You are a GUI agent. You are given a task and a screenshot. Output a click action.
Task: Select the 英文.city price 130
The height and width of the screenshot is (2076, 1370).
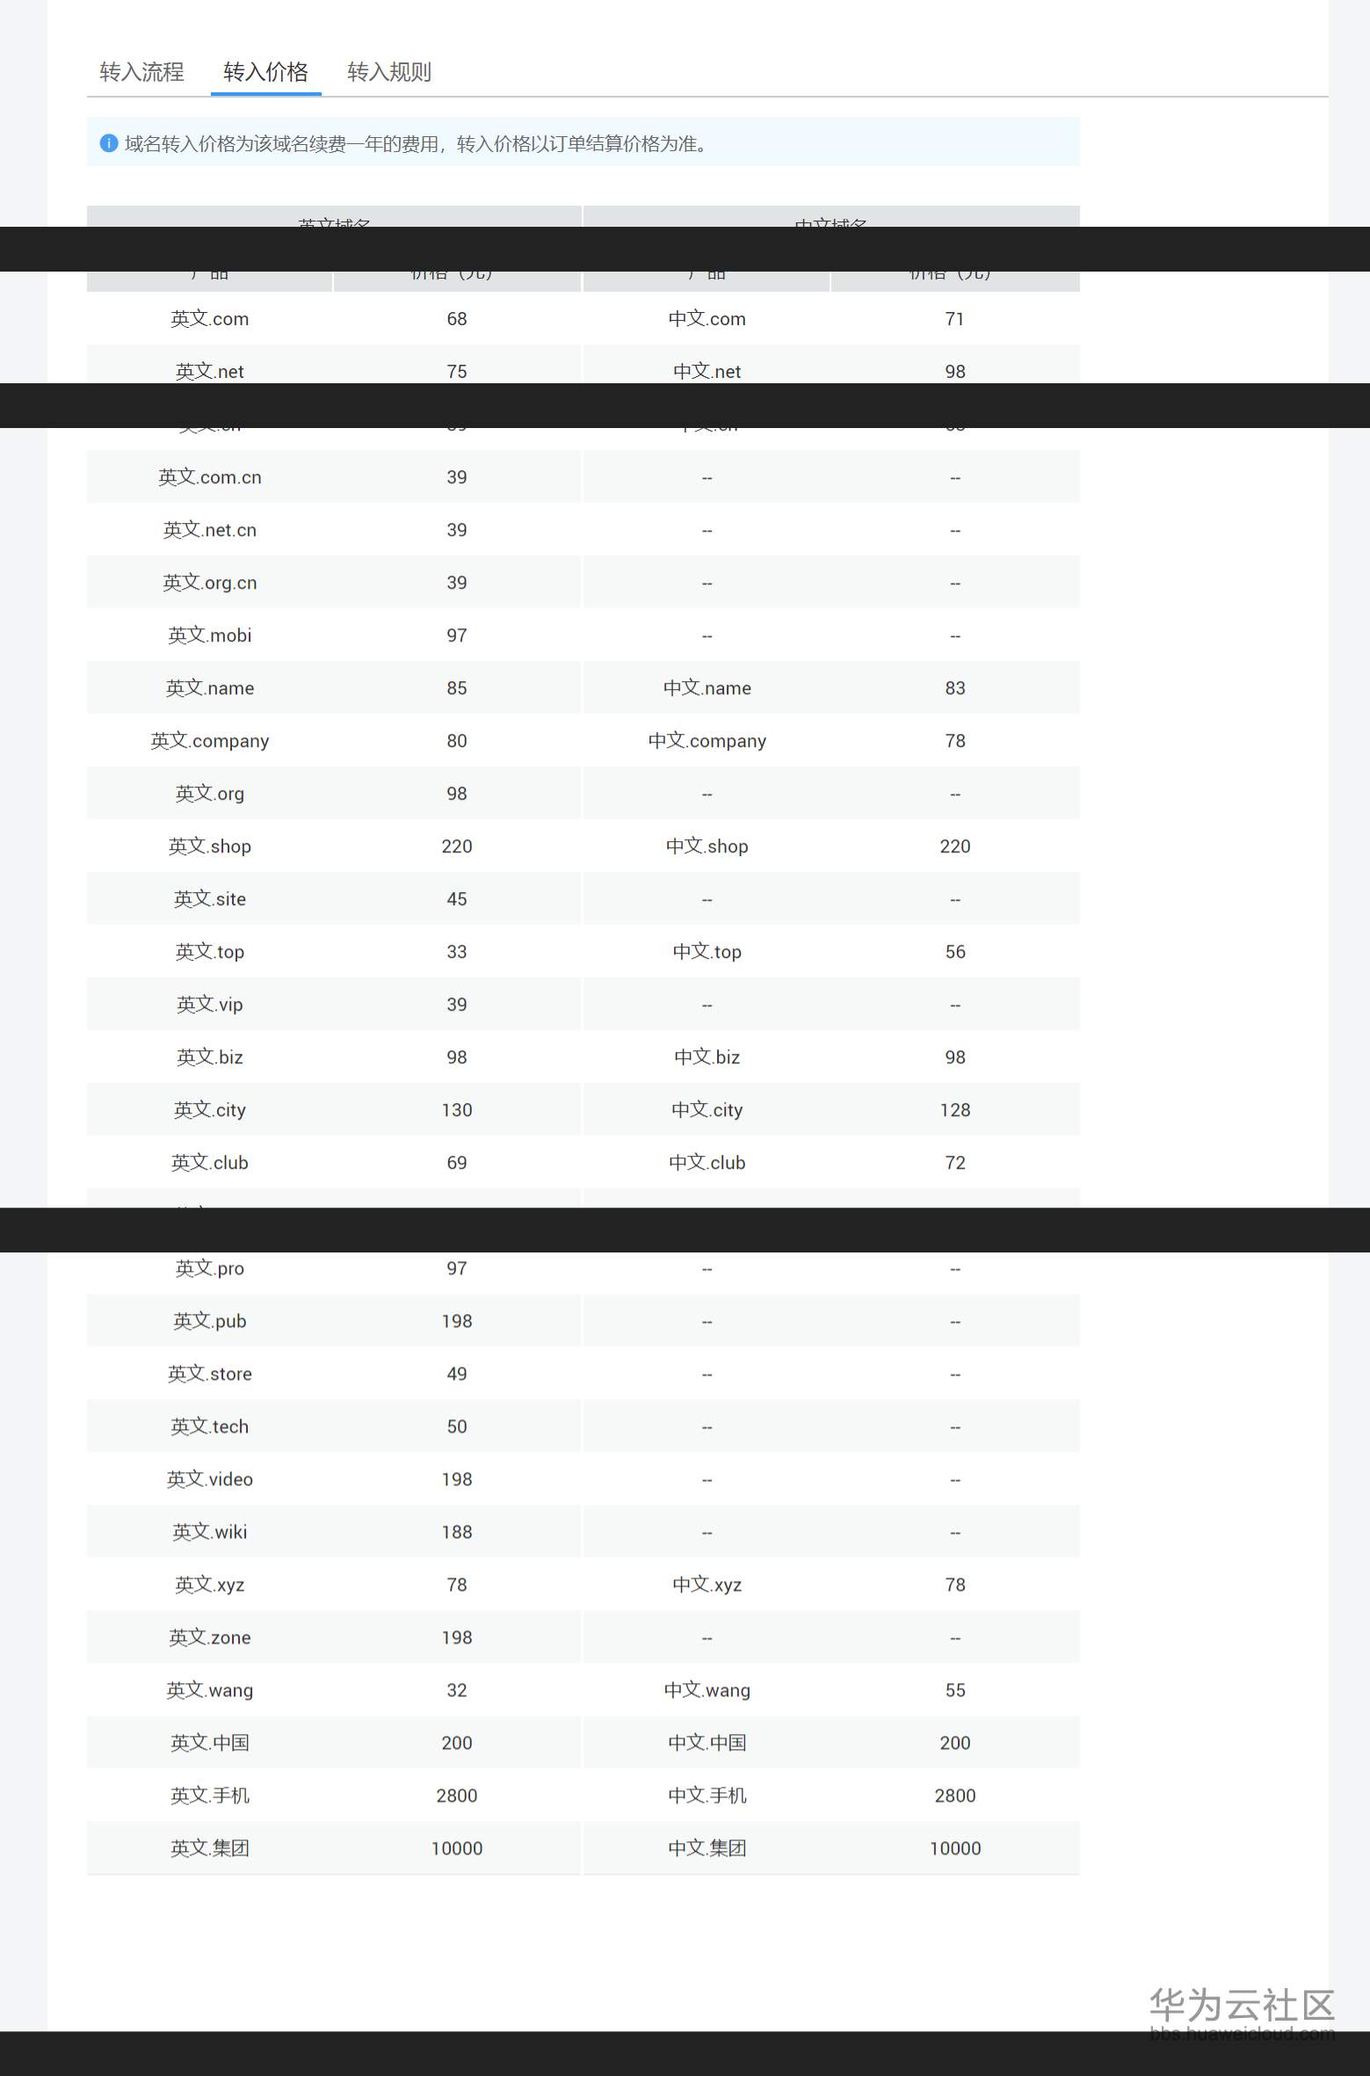point(457,1110)
